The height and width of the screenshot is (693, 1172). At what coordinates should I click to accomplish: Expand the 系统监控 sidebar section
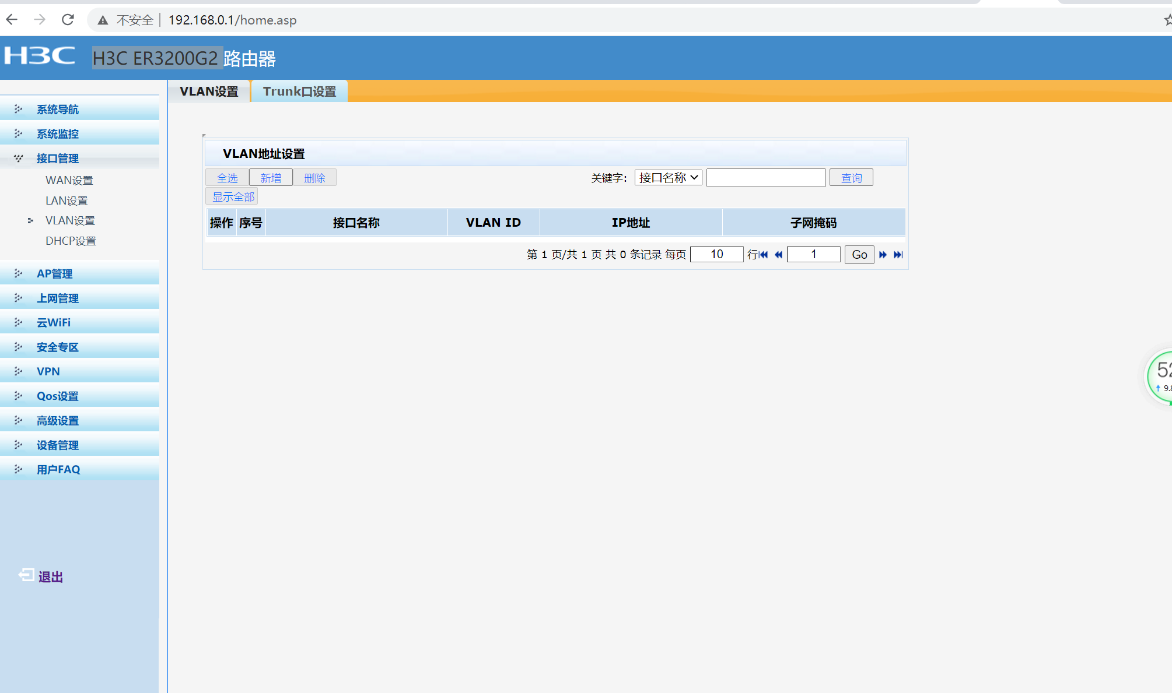[x=57, y=134]
